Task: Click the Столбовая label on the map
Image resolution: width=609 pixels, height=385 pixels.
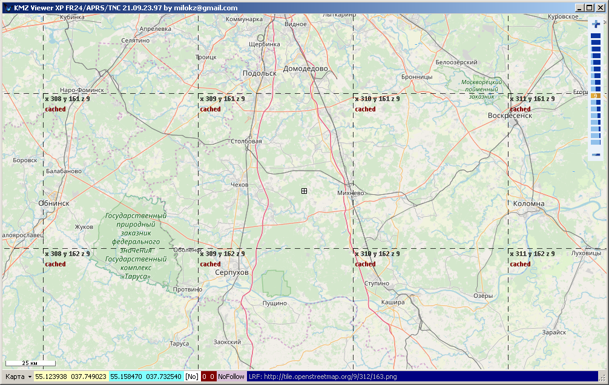Action: [246, 141]
